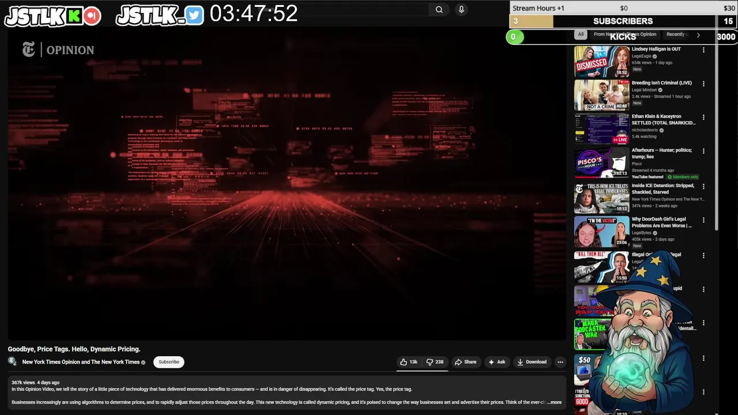Open options menu for Lindsey Halligan is OUT
The image size is (738, 415).
pos(703,50)
